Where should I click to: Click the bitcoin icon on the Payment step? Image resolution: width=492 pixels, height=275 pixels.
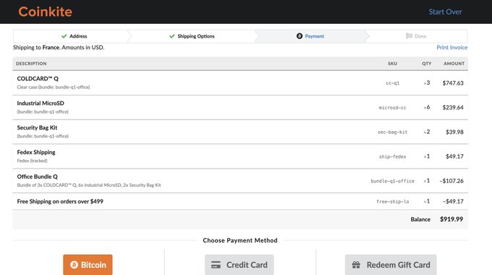pos(300,36)
